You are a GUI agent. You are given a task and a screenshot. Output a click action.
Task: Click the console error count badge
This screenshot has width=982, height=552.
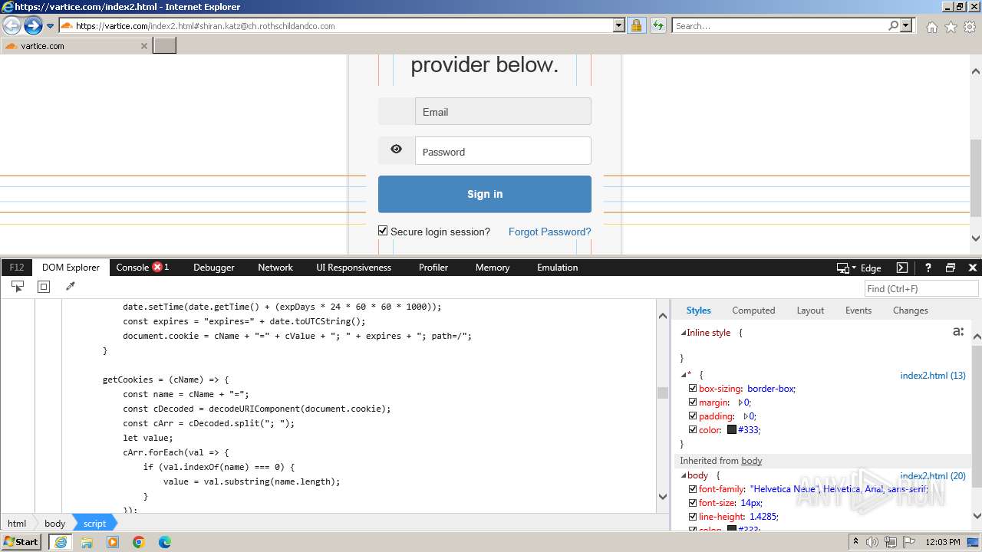click(157, 267)
